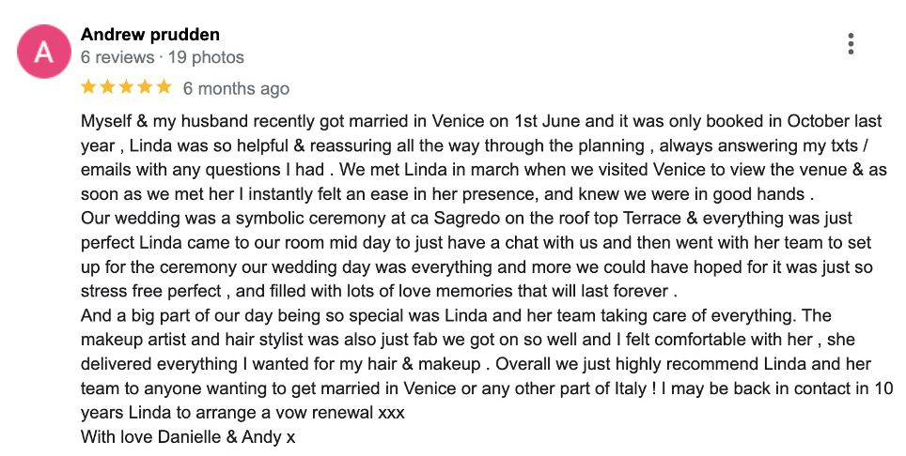Click the "6 months ago" timestamp
Viewport: 906px width, 456px height.
click(x=236, y=89)
